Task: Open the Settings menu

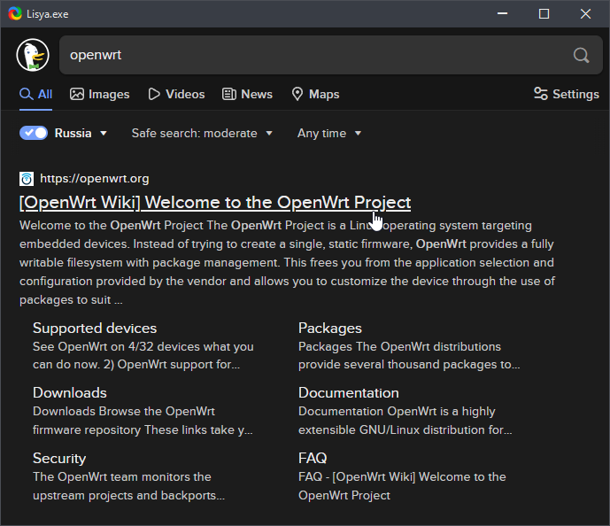Action: [x=567, y=94]
